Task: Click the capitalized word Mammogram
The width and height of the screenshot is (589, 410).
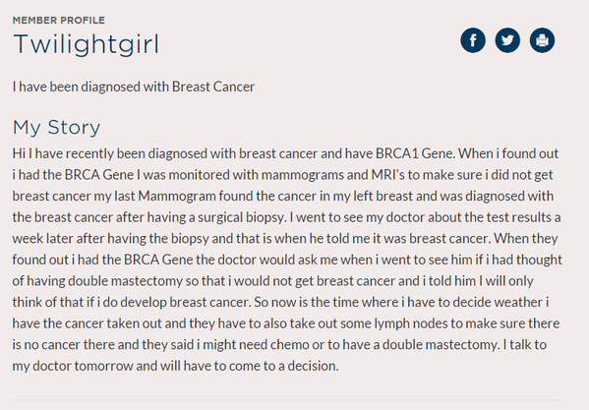Action: 177,196
